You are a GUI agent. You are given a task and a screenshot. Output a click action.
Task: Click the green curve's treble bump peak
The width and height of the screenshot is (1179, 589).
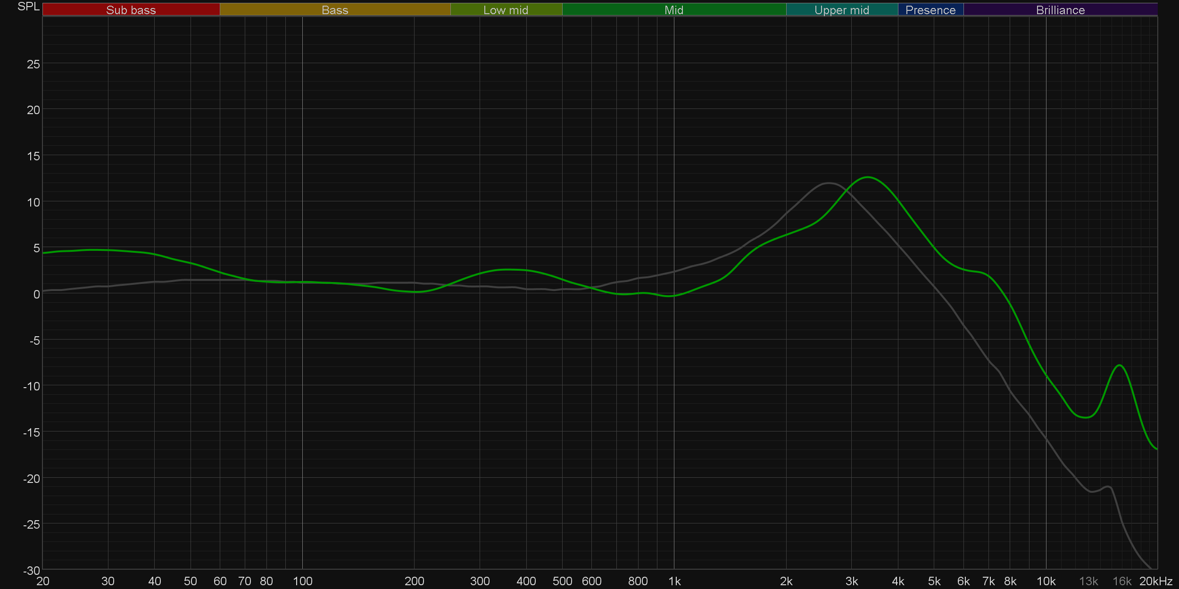1120,365
